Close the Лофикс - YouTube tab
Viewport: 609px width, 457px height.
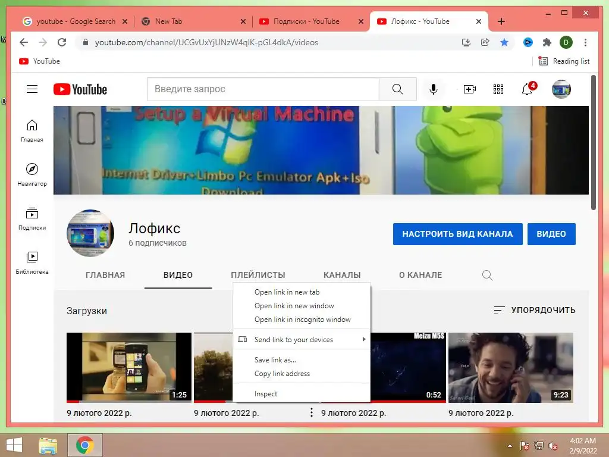pyautogui.click(x=479, y=21)
